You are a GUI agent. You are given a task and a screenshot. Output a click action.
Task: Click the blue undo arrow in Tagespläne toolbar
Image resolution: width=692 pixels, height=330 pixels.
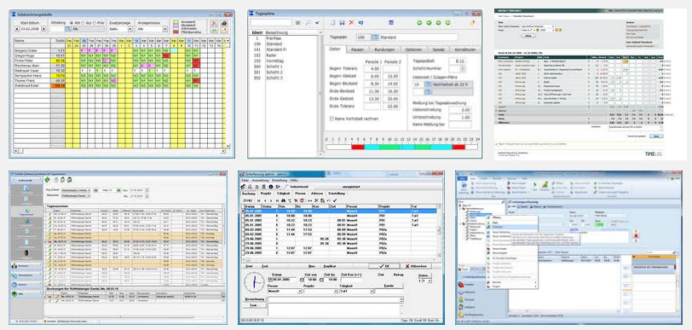[361, 22]
